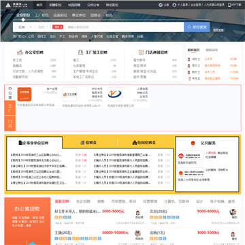The height and width of the screenshot is (245, 245).
Task: Click the blue V company logo
Action: point(115,94)
